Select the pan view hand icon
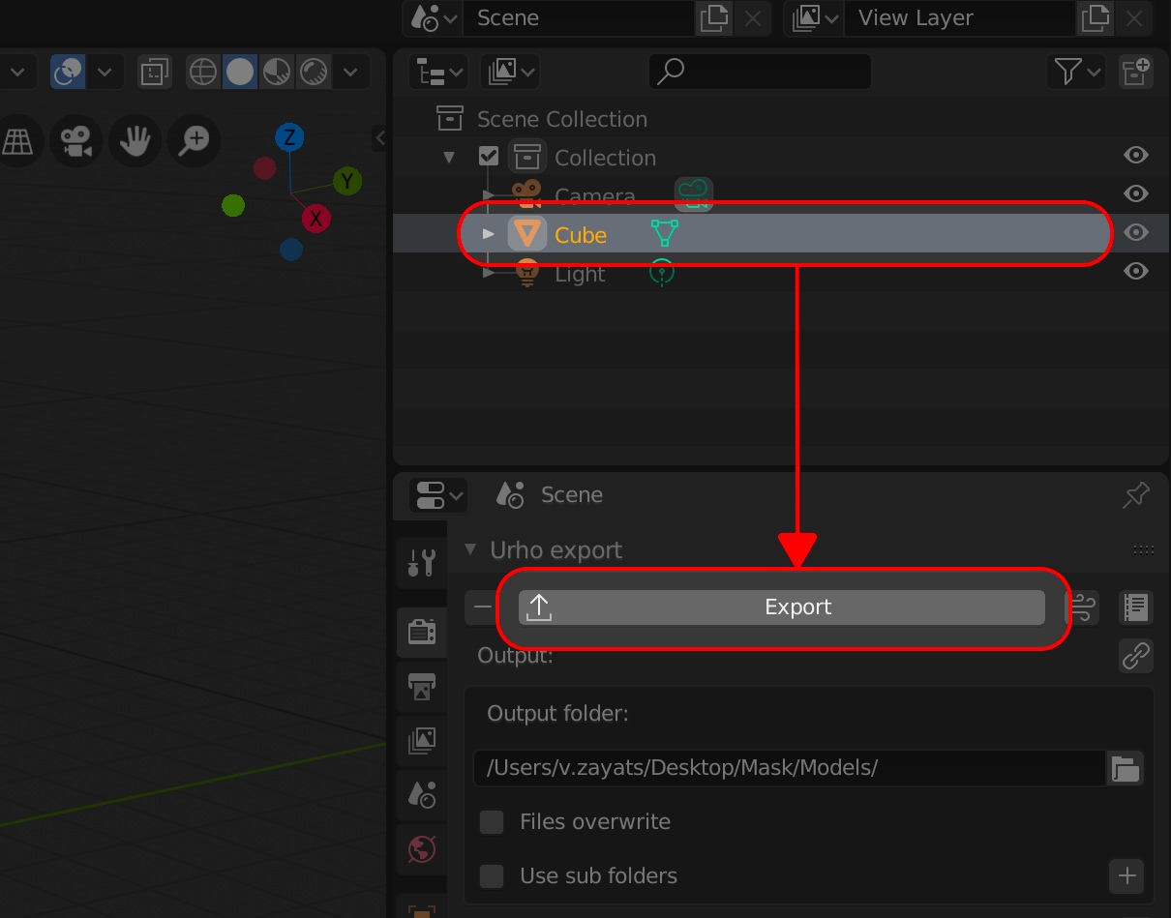Viewport: 1171px width, 918px height. 135,142
